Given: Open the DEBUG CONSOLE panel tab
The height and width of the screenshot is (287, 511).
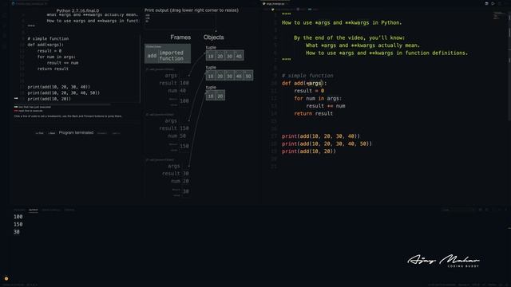Looking at the screenshot, I should click(51, 210).
